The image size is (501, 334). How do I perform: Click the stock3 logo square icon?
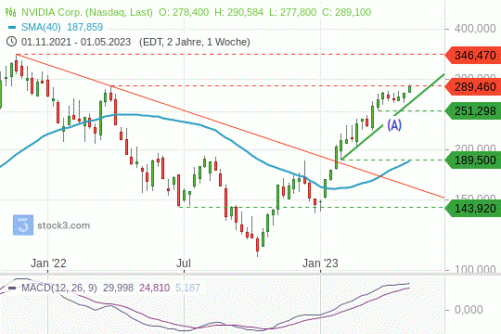(x=23, y=225)
